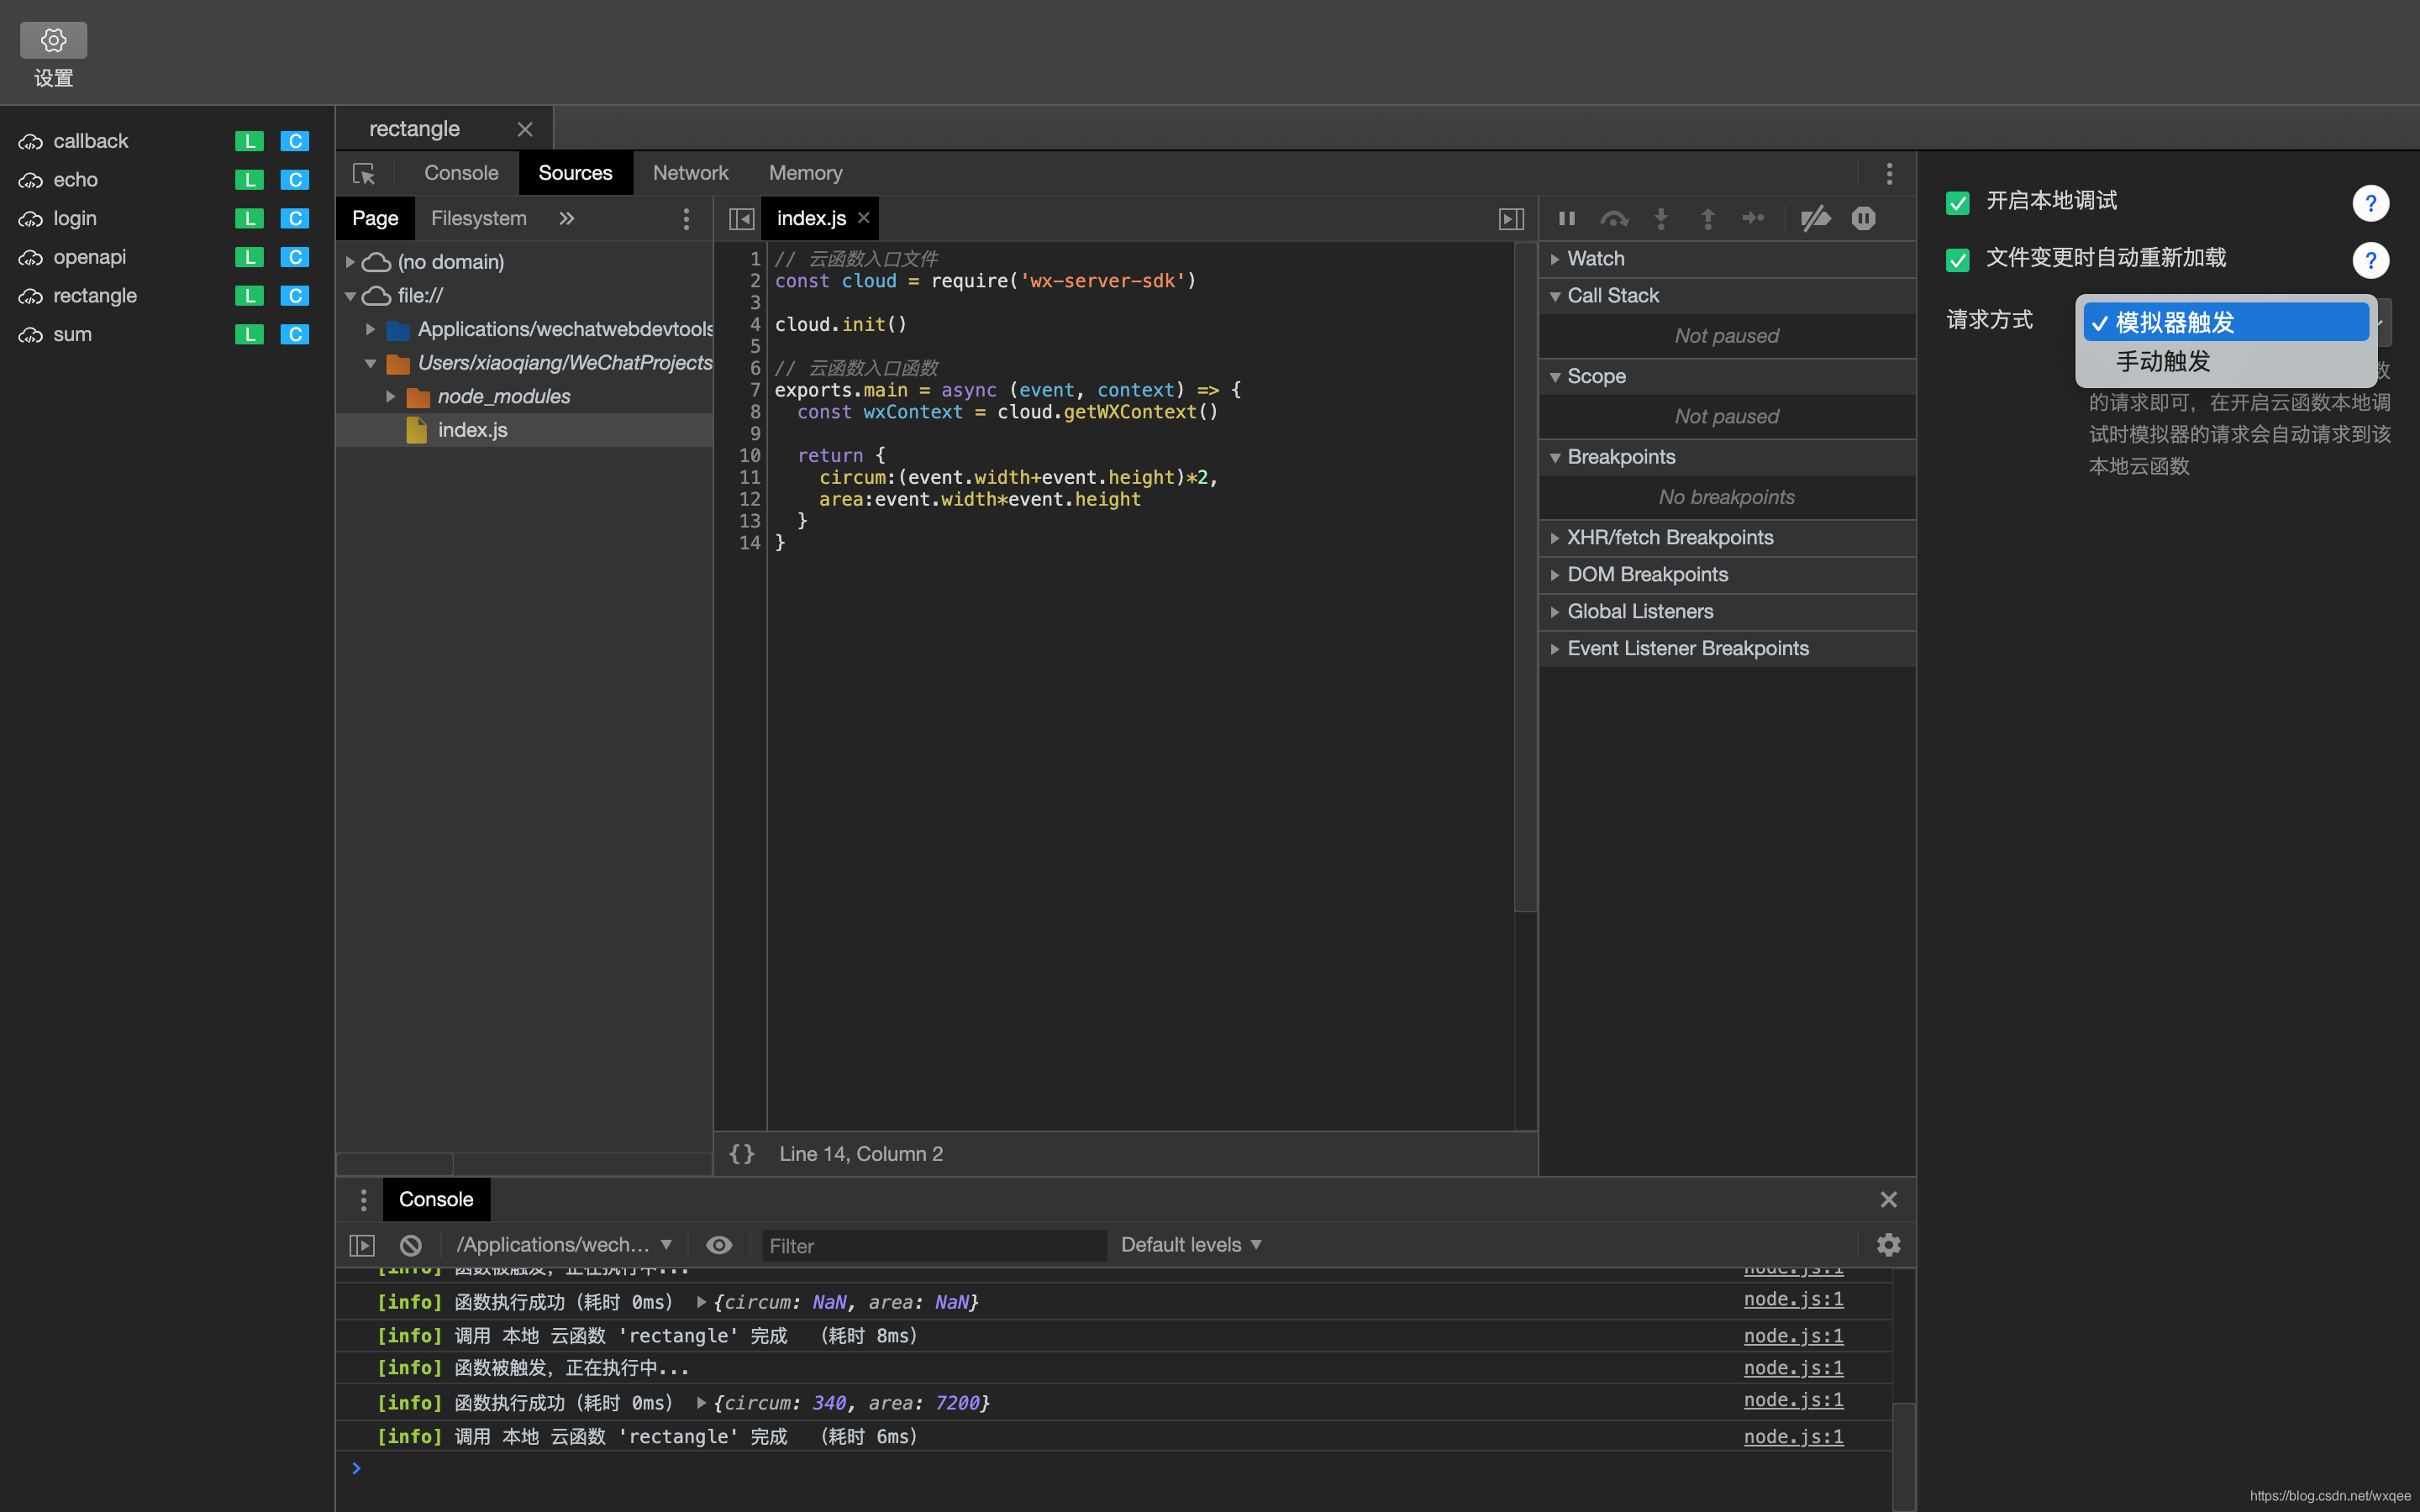2420x1512 pixels.
Task: Focus the console Filter input
Action: pos(934,1246)
